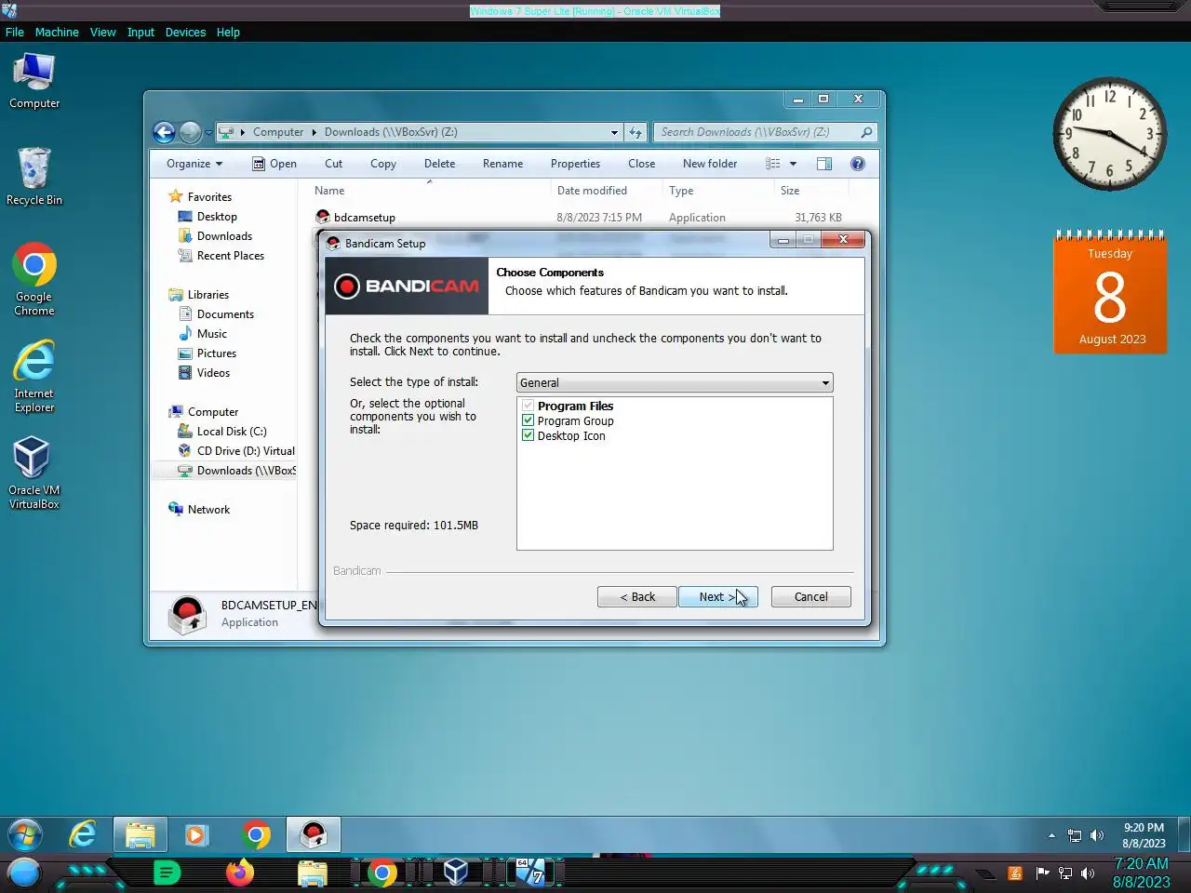Click Copy in the Explorer toolbar
This screenshot has height=893, width=1191.
(383, 164)
